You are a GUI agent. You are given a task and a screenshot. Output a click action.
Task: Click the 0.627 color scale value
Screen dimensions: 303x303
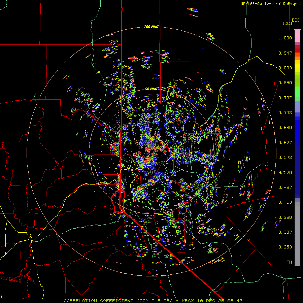pyautogui.click(x=285, y=143)
